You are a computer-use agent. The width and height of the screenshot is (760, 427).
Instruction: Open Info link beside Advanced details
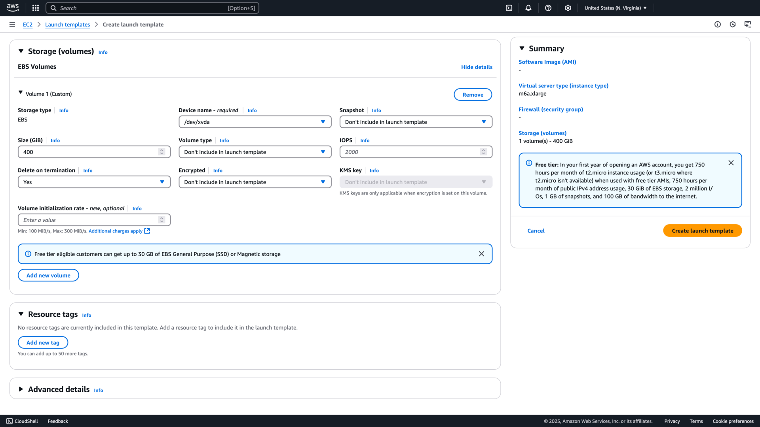tap(99, 390)
